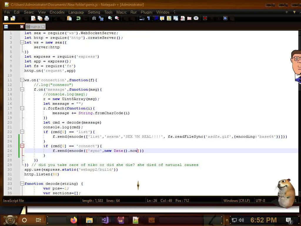Toggle the Indent Guide icon

coord(155,18)
